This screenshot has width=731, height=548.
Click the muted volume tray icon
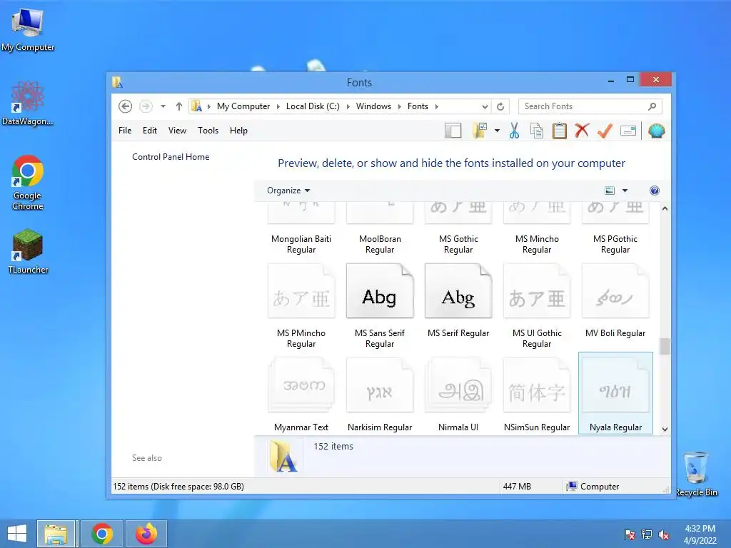click(664, 534)
